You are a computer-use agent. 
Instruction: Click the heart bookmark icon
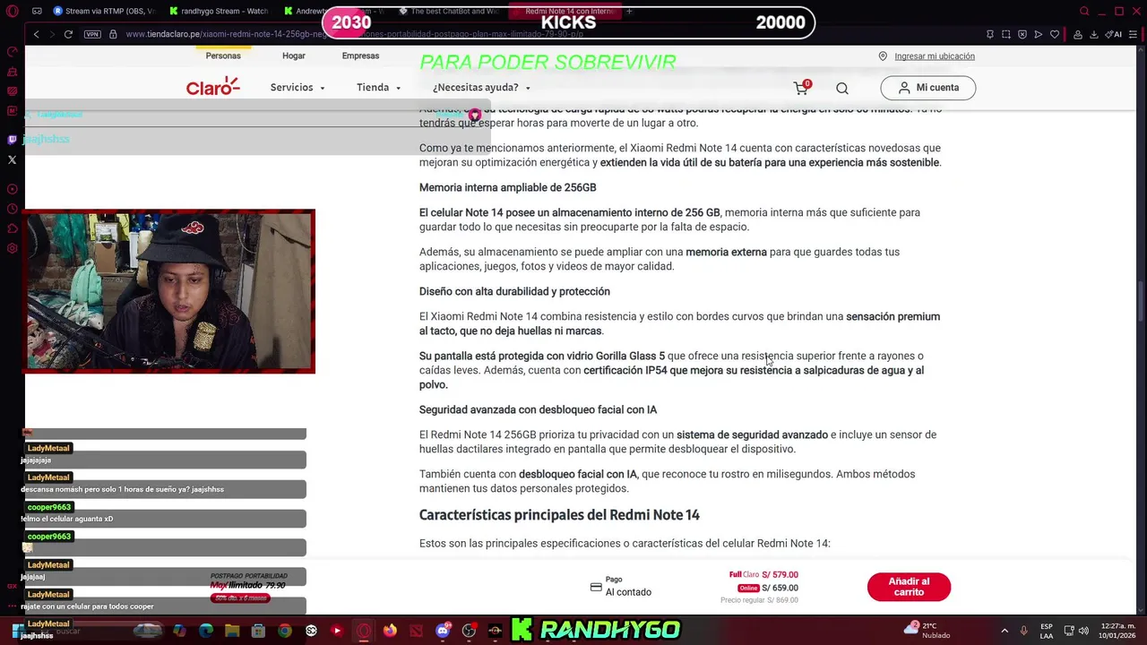pos(1055,34)
